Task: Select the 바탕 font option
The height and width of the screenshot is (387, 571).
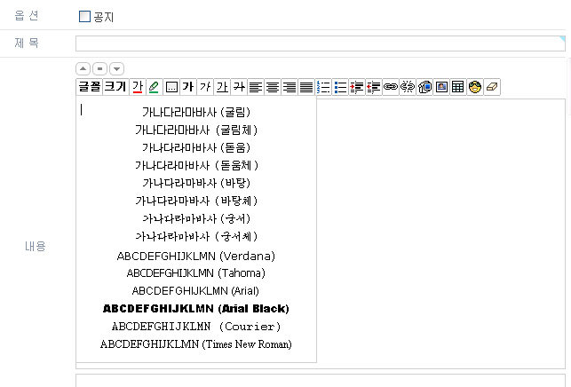Action: [x=196, y=183]
